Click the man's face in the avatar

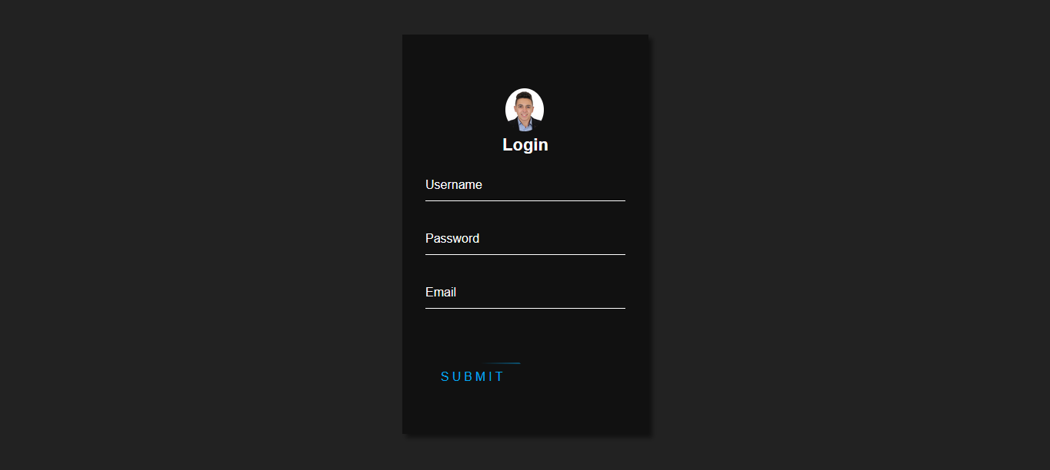tap(525, 106)
